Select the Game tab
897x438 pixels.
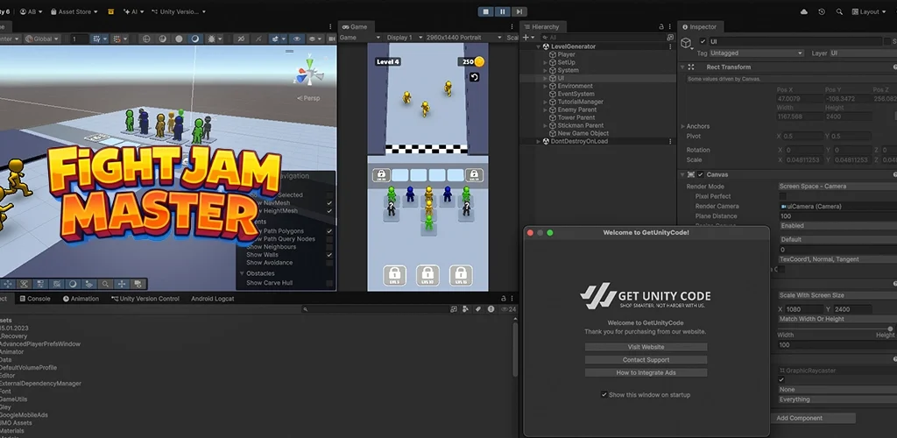point(356,27)
